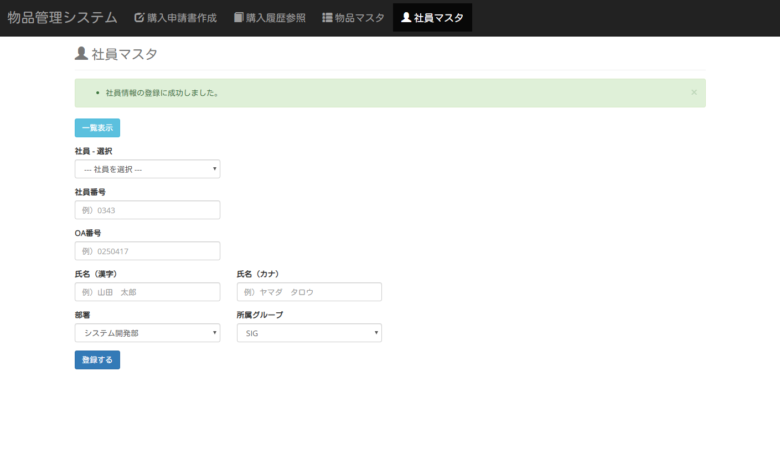Select the 氏名(漢字) name field

pyautogui.click(x=147, y=292)
